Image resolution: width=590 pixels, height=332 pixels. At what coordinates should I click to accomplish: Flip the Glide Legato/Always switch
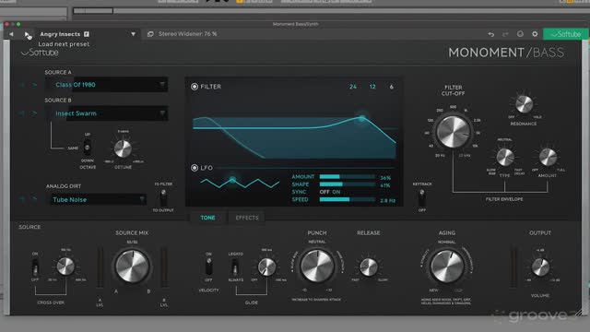(x=235, y=267)
